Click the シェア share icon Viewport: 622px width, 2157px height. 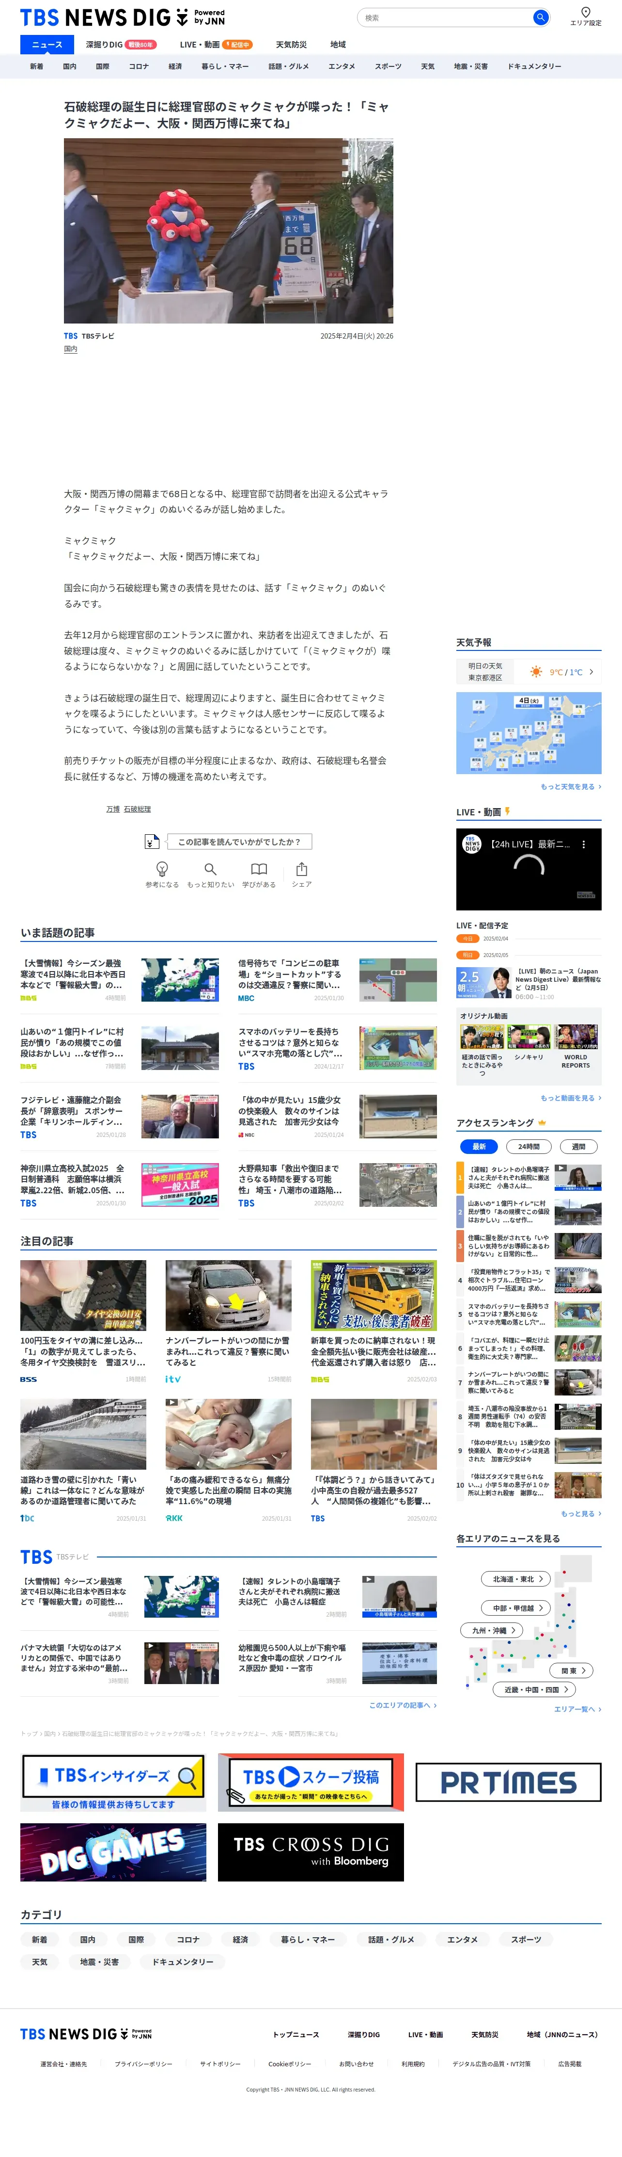pyautogui.click(x=302, y=869)
